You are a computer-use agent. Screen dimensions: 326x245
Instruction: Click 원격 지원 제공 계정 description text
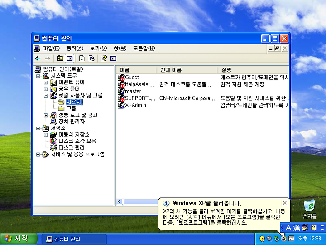(242, 84)
